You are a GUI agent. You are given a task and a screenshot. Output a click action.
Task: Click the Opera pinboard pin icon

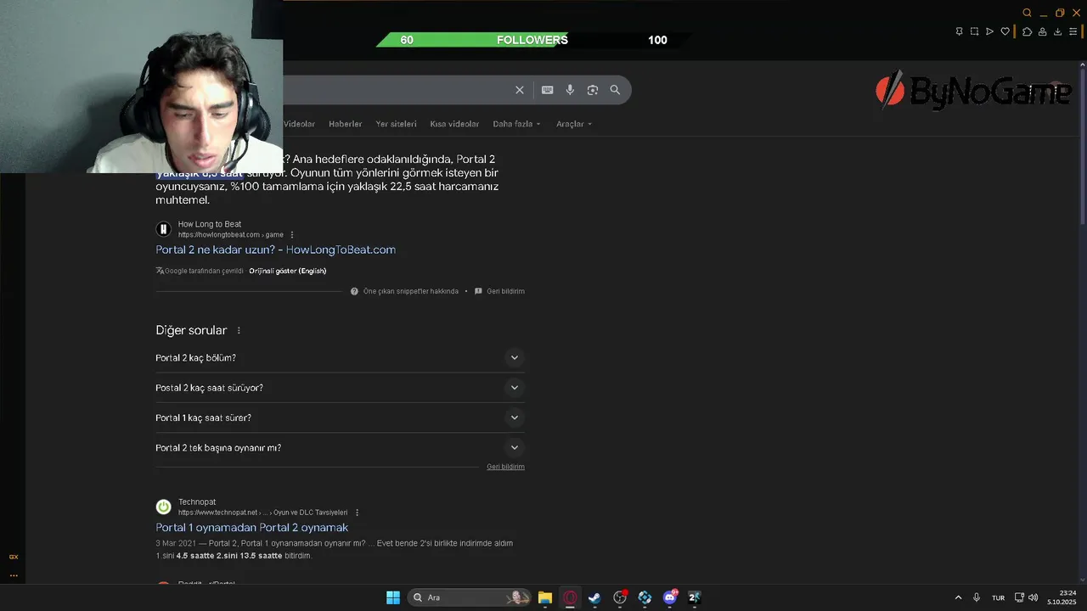tap(959, 31)
